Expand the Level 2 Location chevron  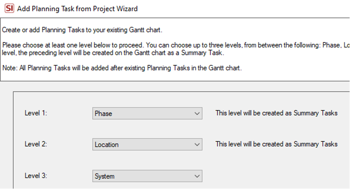[x=197, y=145]
